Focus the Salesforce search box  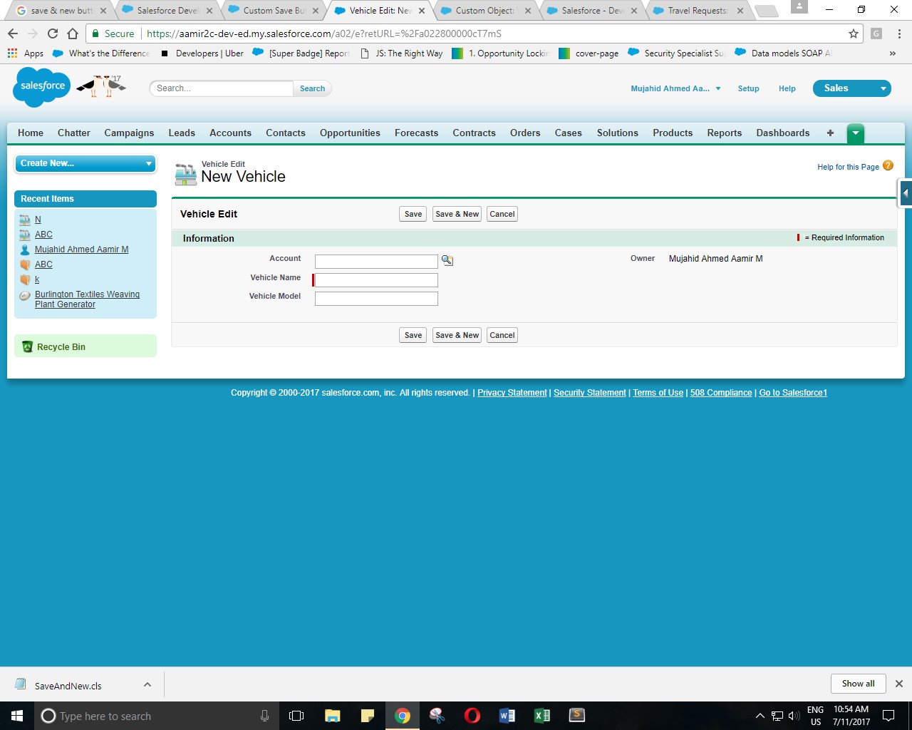click(x=222, y=88)
